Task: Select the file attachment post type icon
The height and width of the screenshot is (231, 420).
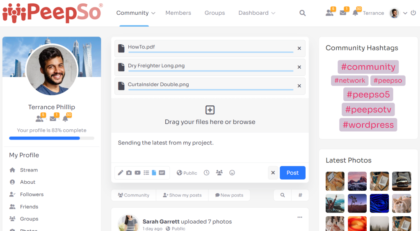Action: [154, 173]
